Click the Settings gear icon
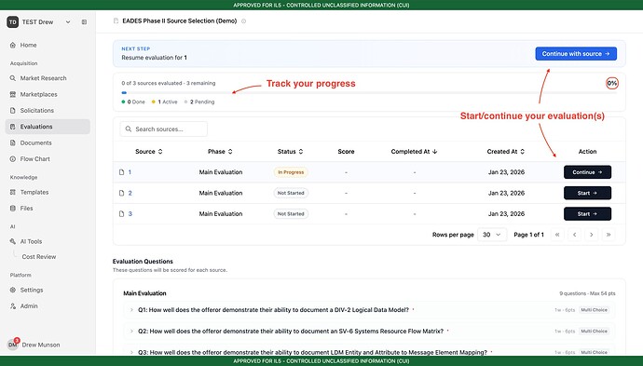 [x=13, y=290]
